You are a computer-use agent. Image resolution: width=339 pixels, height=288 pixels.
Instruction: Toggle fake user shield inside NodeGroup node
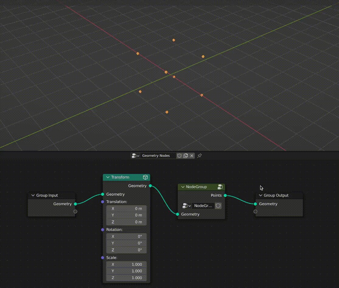(218, 206)
